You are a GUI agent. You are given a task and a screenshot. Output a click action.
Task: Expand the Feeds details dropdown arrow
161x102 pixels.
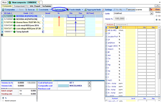click(x=82, y=10)
